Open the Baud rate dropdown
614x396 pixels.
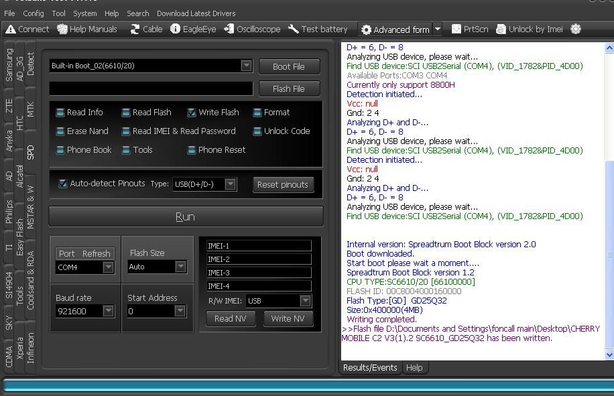(x=108, y=311)
